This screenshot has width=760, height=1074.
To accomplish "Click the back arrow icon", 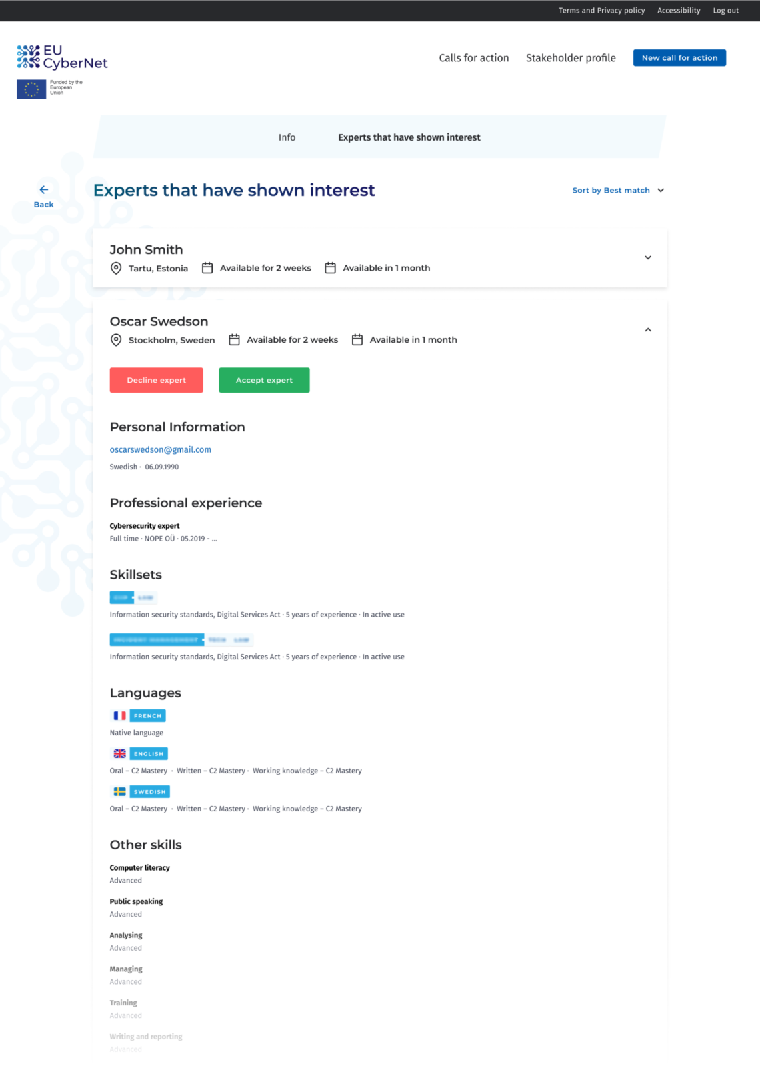I will coord(44,190).
